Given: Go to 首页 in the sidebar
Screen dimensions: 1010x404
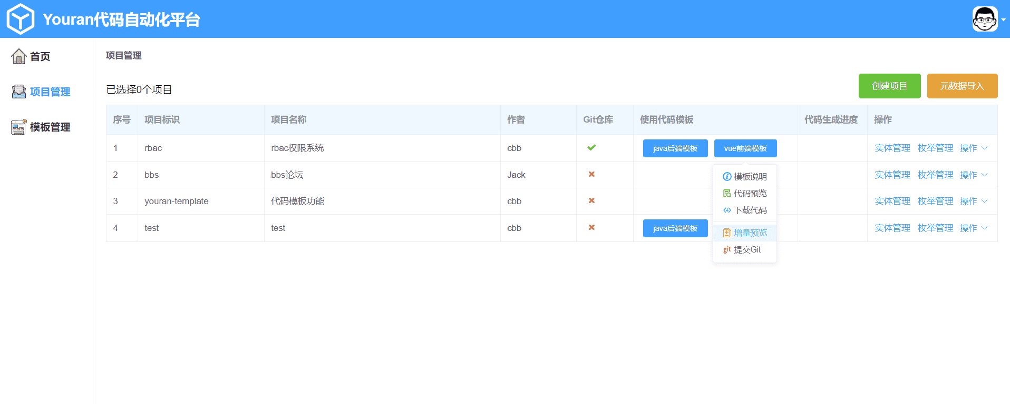Looking at the screenshot, I should tap(40, 56).
